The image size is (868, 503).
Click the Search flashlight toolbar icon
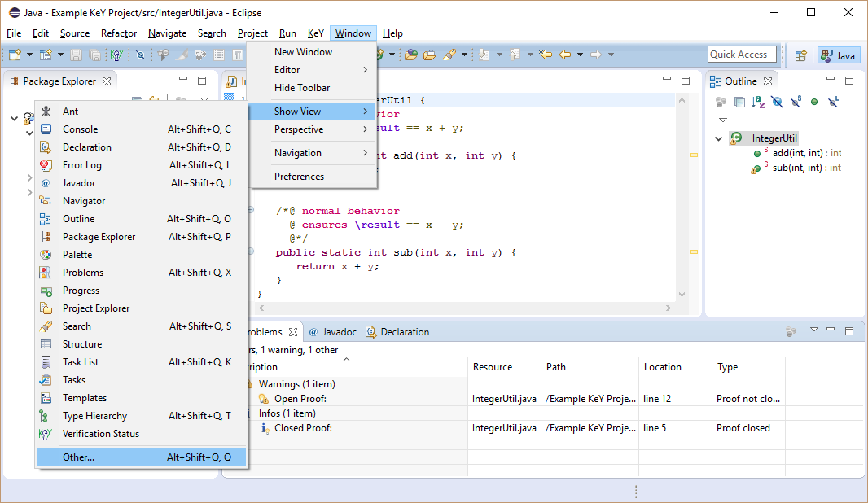pyautogui.click(x=449, y=55)
